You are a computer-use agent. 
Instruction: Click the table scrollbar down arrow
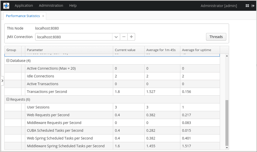227,148
